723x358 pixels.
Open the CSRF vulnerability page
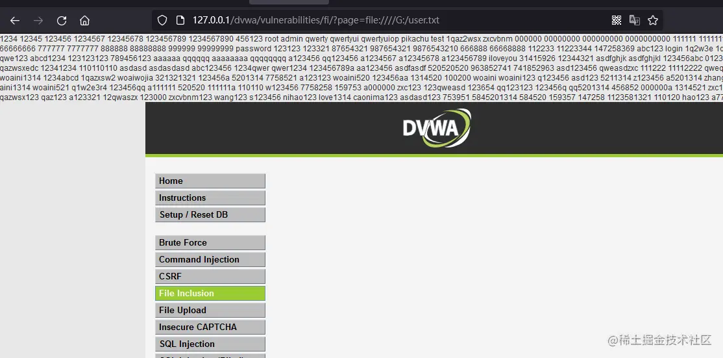pyautogui.click(x=210, y=276)
